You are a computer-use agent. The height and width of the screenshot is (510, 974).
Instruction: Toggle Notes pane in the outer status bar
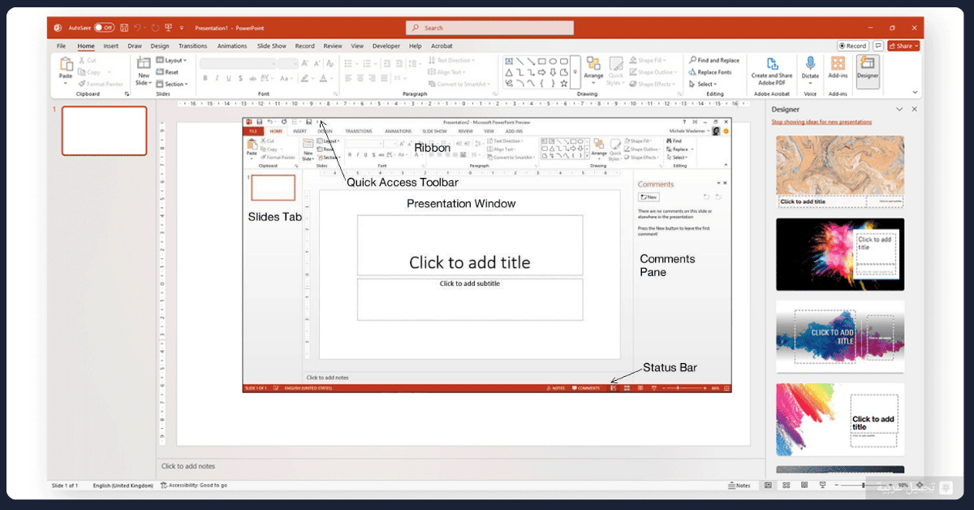click(x=739, y=485)
